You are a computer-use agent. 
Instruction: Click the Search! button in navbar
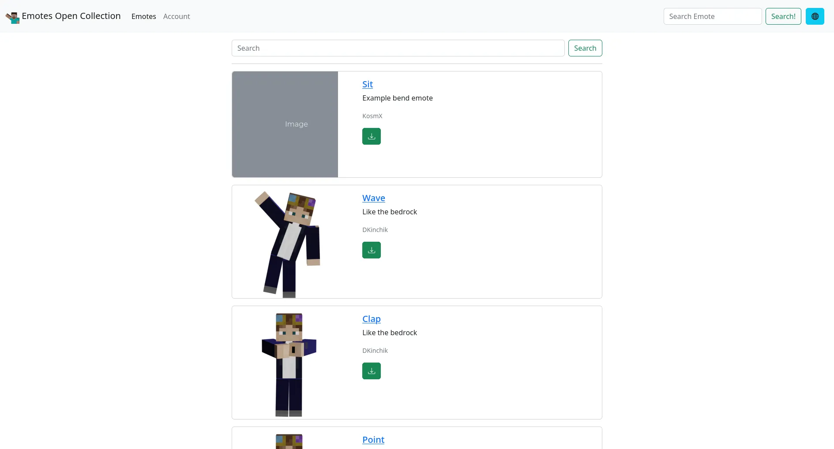pos(783,16)
